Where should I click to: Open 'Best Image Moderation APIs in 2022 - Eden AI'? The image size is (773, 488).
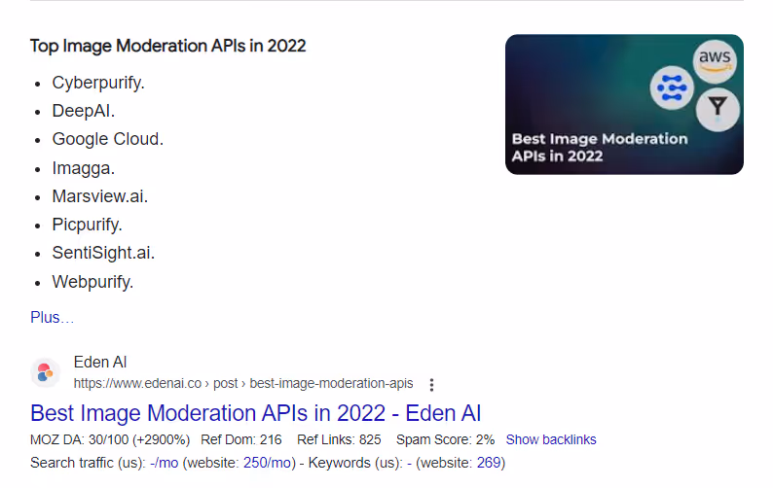(255, 413)
